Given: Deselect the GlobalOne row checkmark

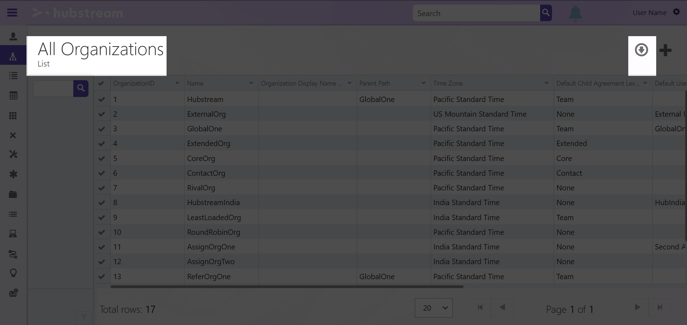Looking at the screenshot, I should coord(101,128).
